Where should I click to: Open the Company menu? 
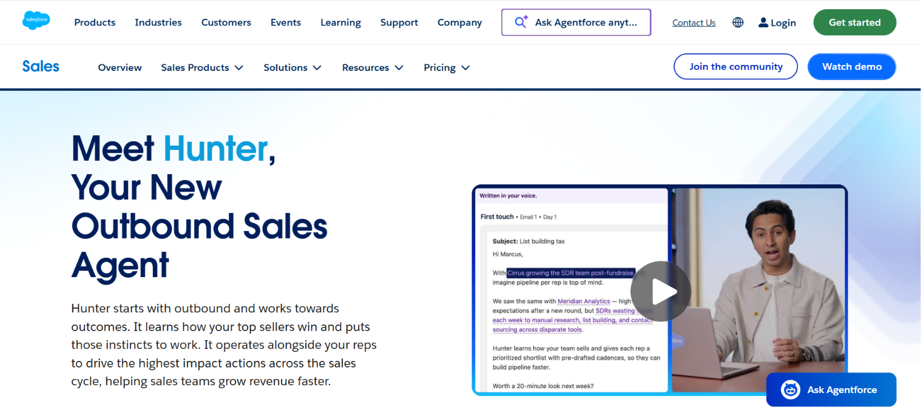click(460, 22)
